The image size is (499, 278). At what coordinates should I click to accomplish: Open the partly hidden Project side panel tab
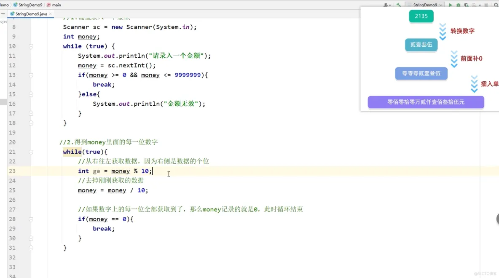[3, 21]
